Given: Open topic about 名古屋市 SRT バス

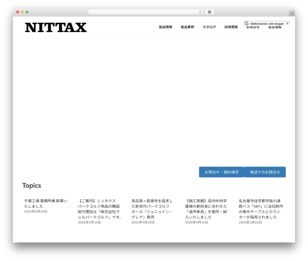Looking at the screenshot, I should 261,209.
